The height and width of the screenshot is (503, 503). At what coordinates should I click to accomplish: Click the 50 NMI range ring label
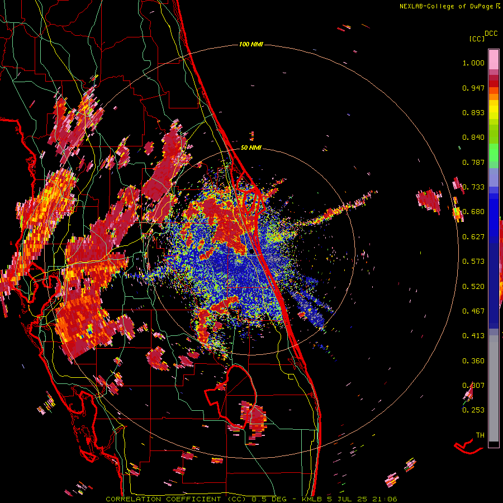(251, 148)
